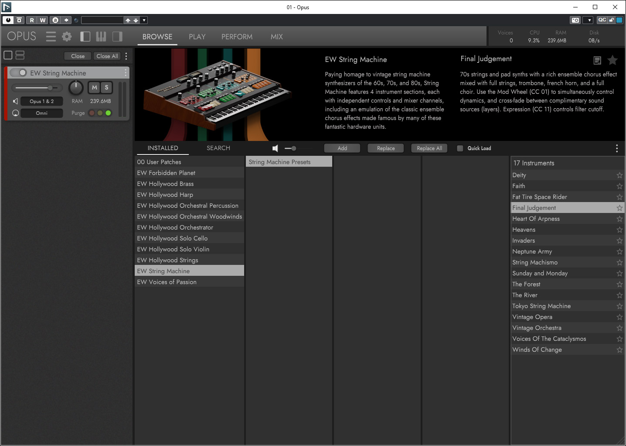Open the preset dropdown arrow in the host toolbar
This screenshot has height=446, width=626.
point(144,20)
